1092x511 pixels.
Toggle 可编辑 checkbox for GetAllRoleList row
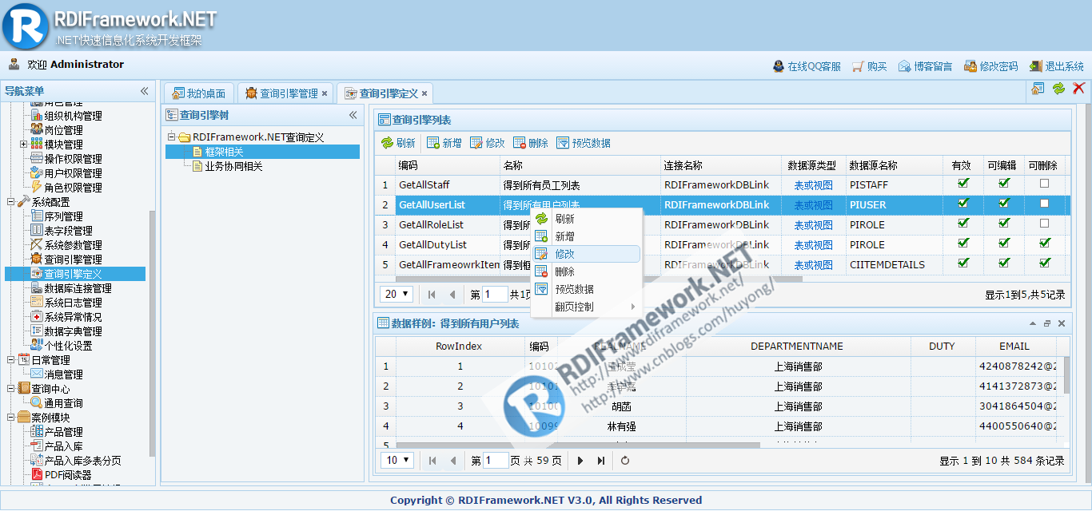pos(1004,224)
